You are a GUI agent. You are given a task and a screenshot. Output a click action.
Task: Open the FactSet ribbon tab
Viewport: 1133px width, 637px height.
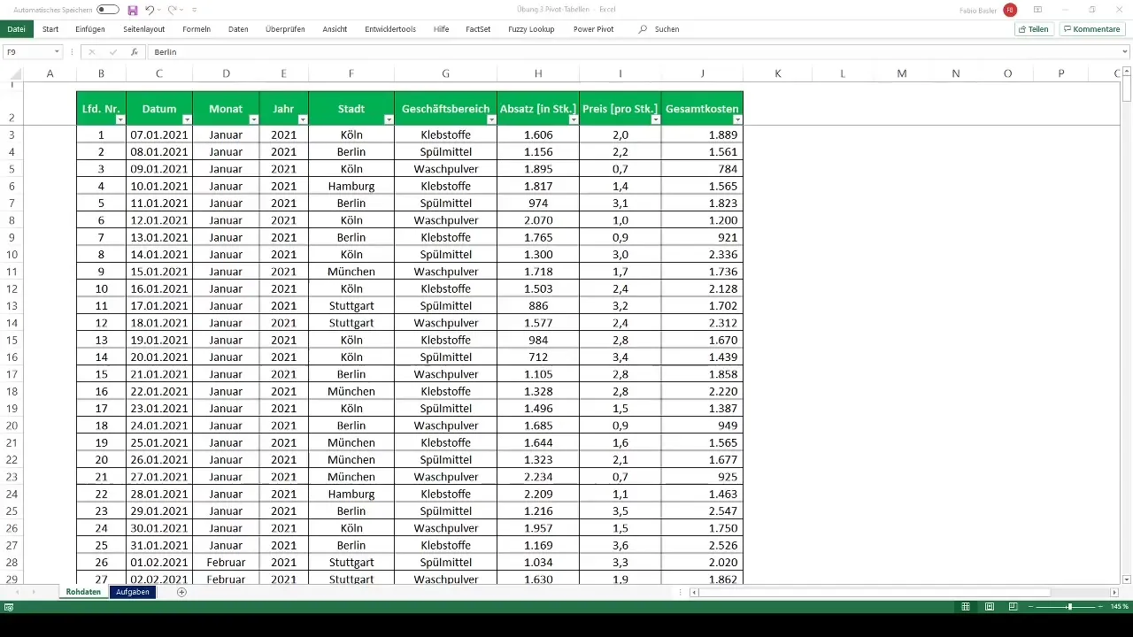coord(478,29)
